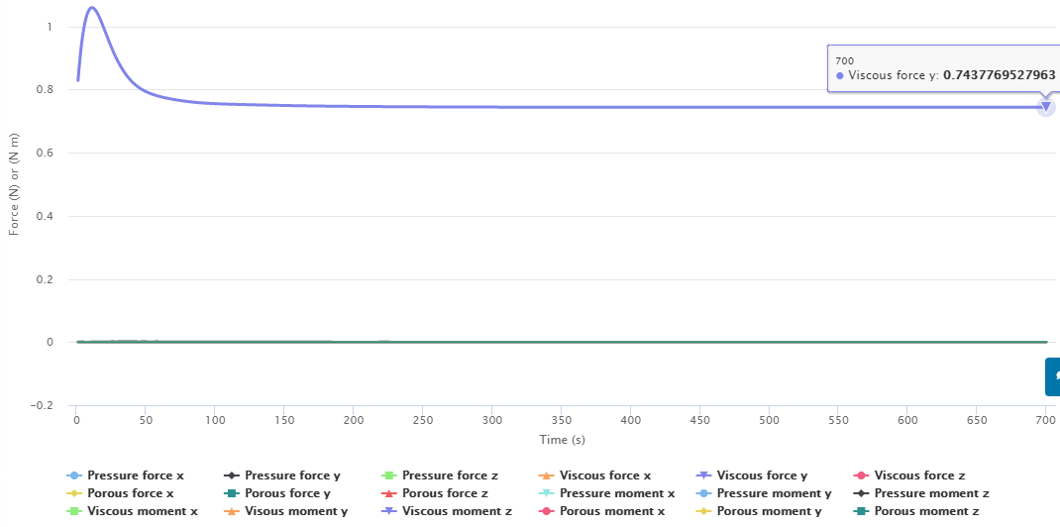Click the yellow diamond icon for Porous force x
Image resolution: width=1060 pixels, height=527 pixels.
coord(73,493)
